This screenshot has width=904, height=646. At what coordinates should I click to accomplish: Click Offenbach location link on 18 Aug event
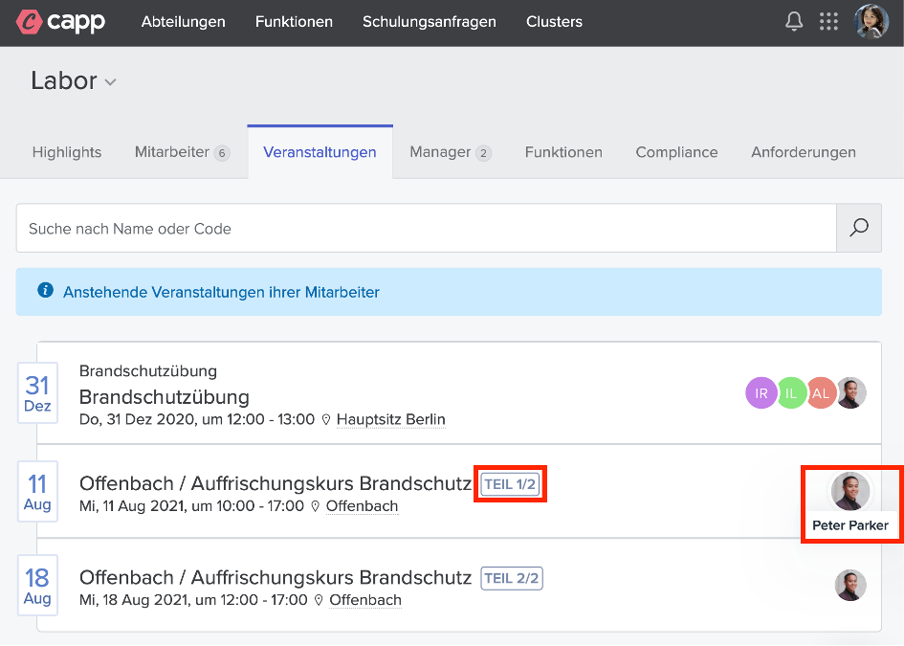point(365,600)
